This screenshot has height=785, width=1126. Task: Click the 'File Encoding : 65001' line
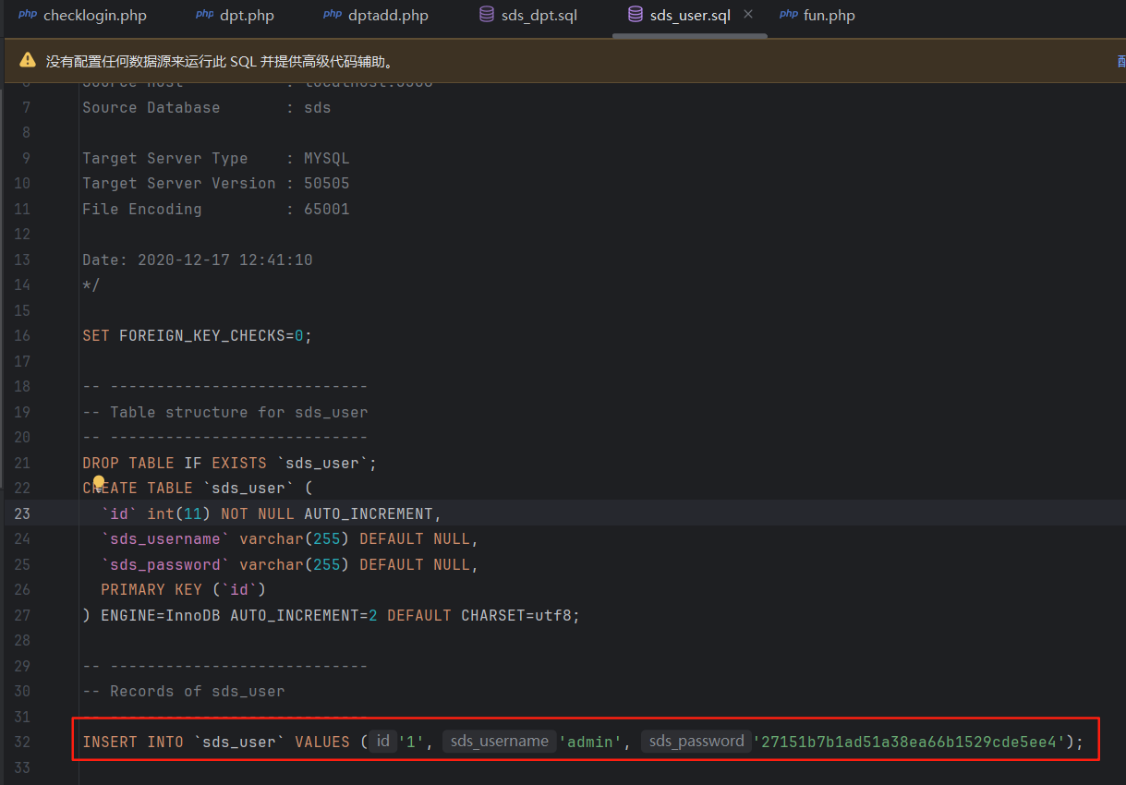216,210
